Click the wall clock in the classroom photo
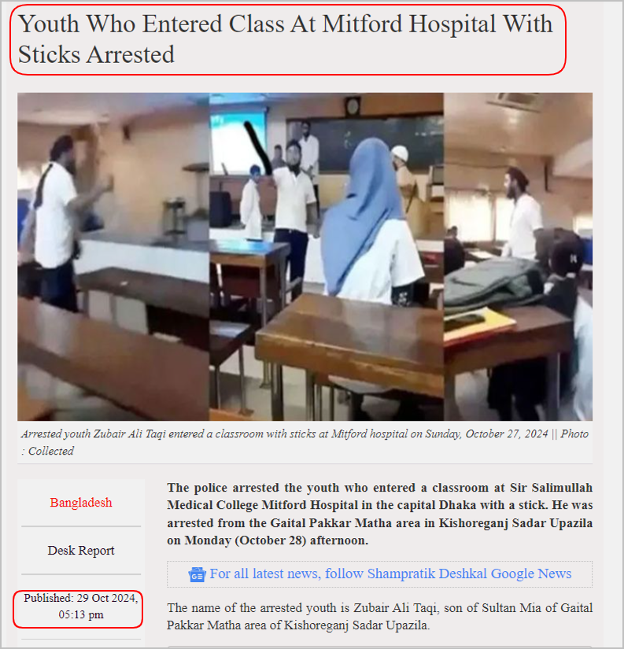Viewport: 624px width, 649px height. (353, 107)
